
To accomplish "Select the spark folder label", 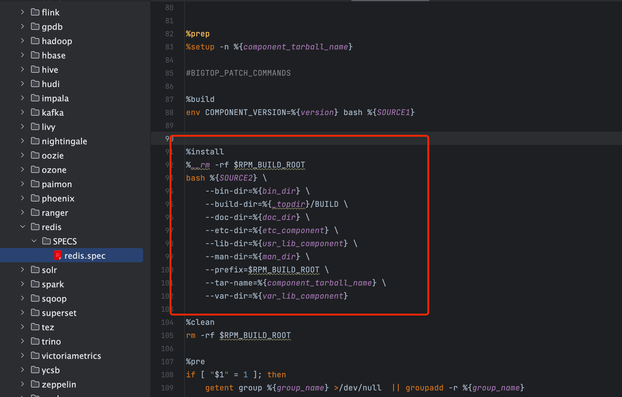I will (53, 284).
